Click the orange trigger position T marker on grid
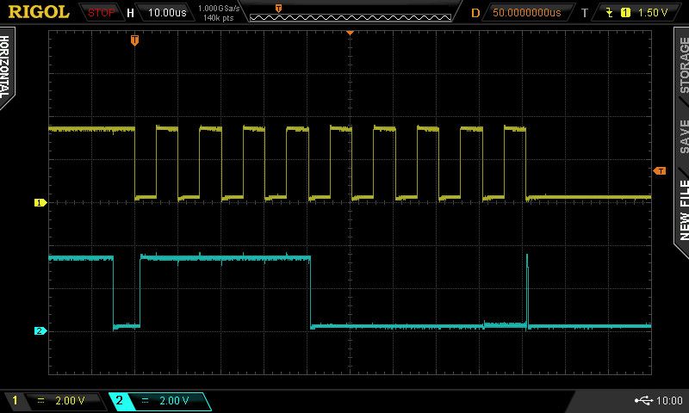 pyautogui.click(x=134, y=40)
